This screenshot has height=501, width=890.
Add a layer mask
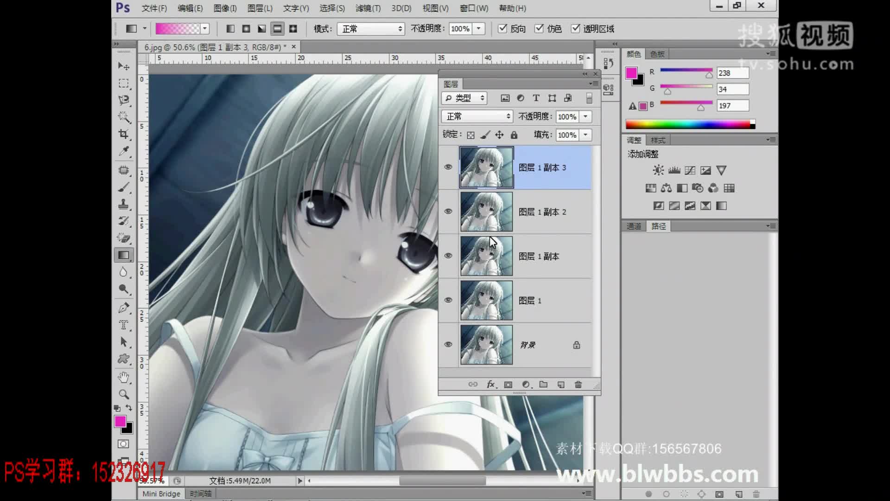tap(508, 385)
